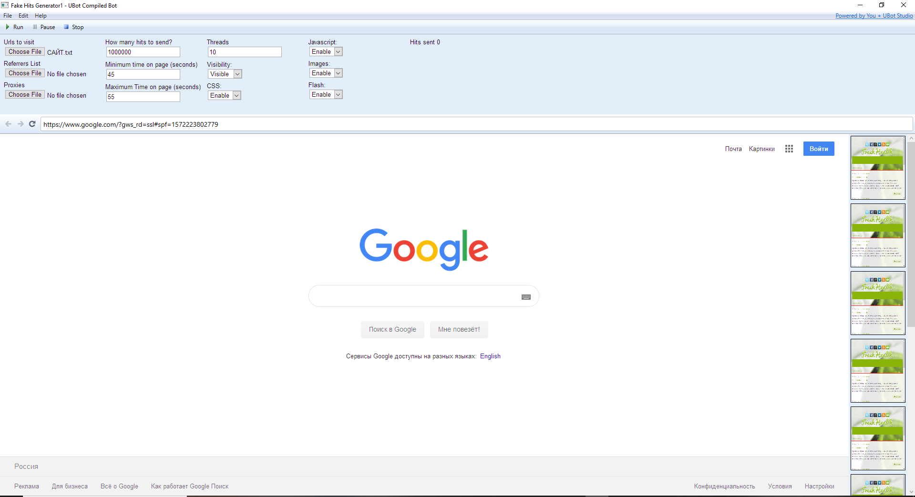The width and height of the screenshot is (915, 497).
Task: Click the thumbnail panel scroll-down arrow
Action: [x=911, y=492]
